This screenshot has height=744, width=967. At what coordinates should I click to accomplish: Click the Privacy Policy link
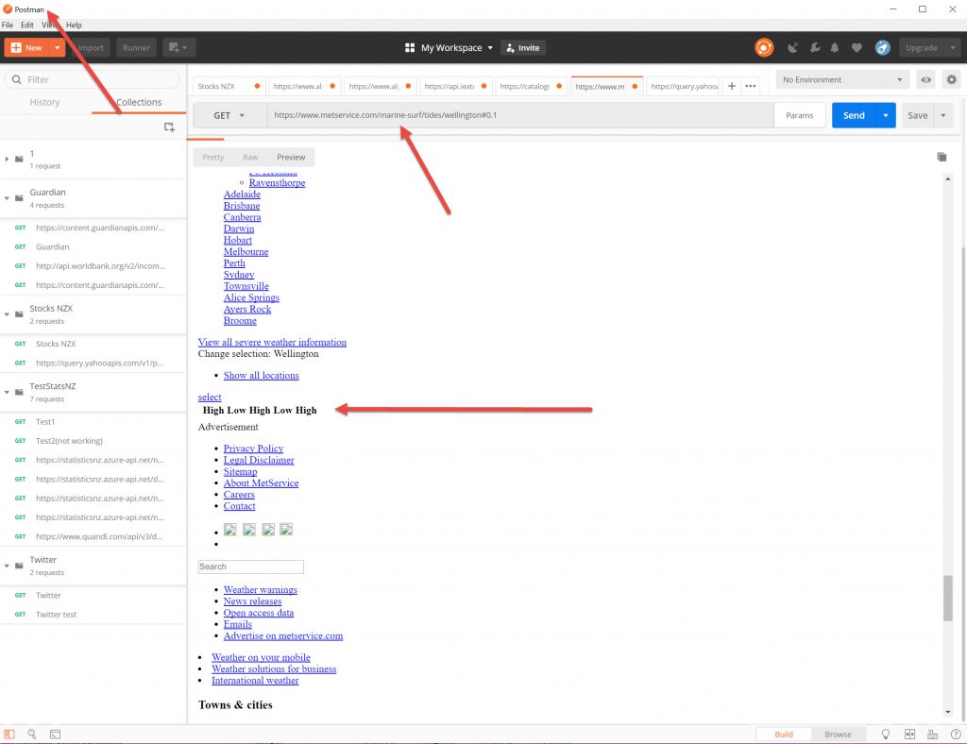[x=253, y=448]
